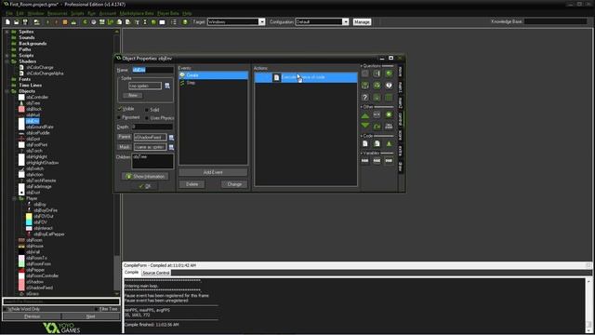Select the Test Instance Count action icon

(x=365, y=86)
